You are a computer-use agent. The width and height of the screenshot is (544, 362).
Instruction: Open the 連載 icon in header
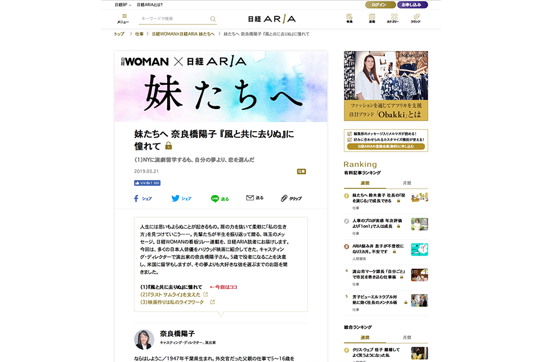pos(372,18)
